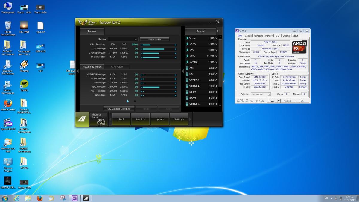Open the Computer desktop icon
Viewport: 359px width, 202px height.
coord(8,8)
